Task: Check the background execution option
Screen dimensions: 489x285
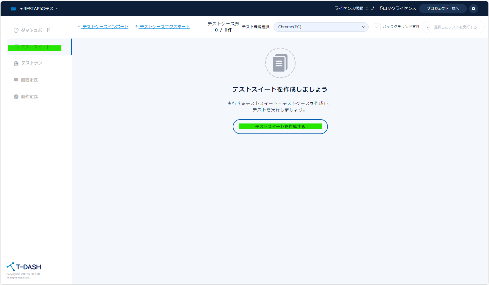Action: [x=377, y=26]
